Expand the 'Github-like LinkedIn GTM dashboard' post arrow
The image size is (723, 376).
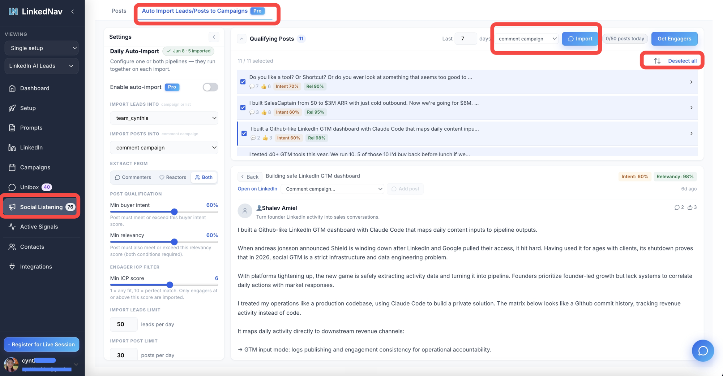[x=691, y=134]
